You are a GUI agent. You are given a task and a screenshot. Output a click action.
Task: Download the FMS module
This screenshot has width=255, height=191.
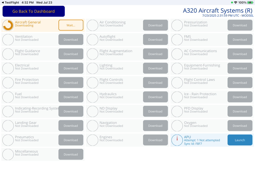pyautogui.click(x=240, y=40)
